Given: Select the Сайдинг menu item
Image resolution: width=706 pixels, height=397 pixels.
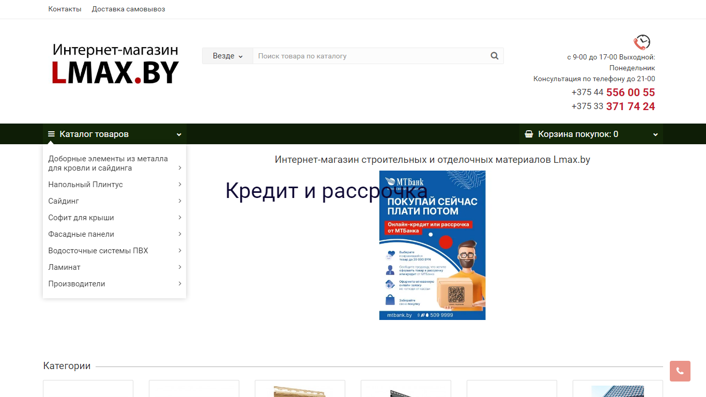Looking at the screenshot, I should (64, 201).
